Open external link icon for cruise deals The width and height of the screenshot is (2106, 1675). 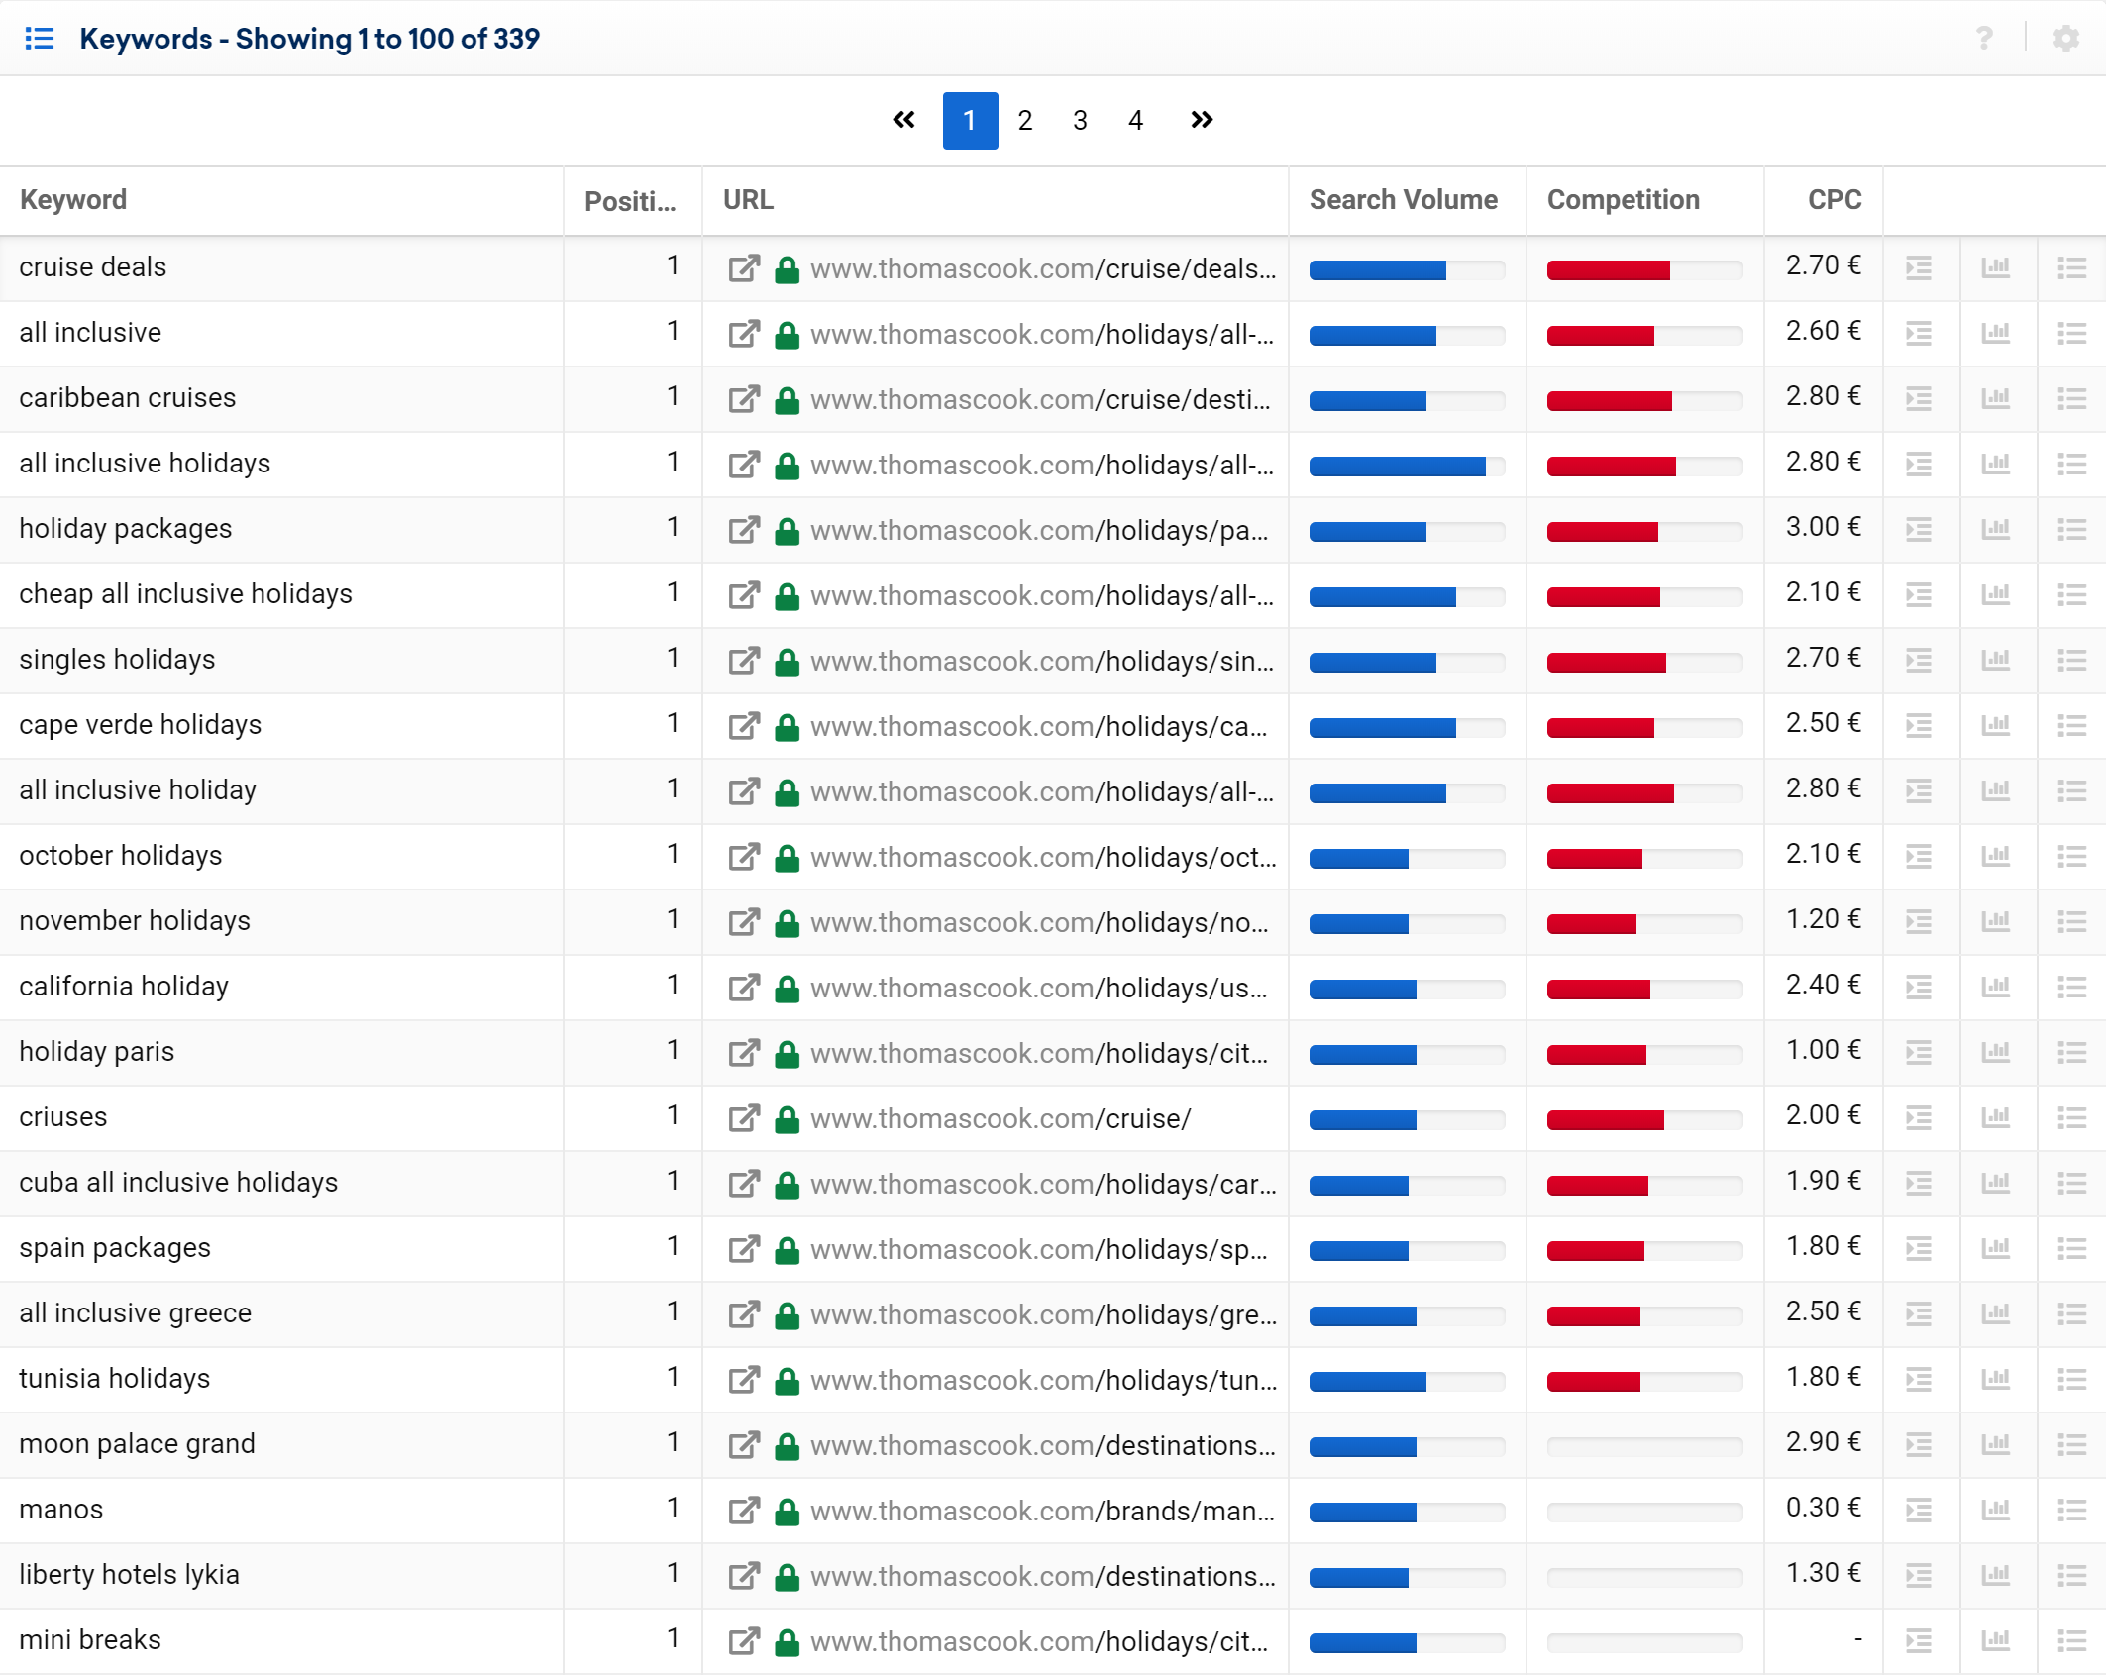pyautogui.click(x=744, y=268)
